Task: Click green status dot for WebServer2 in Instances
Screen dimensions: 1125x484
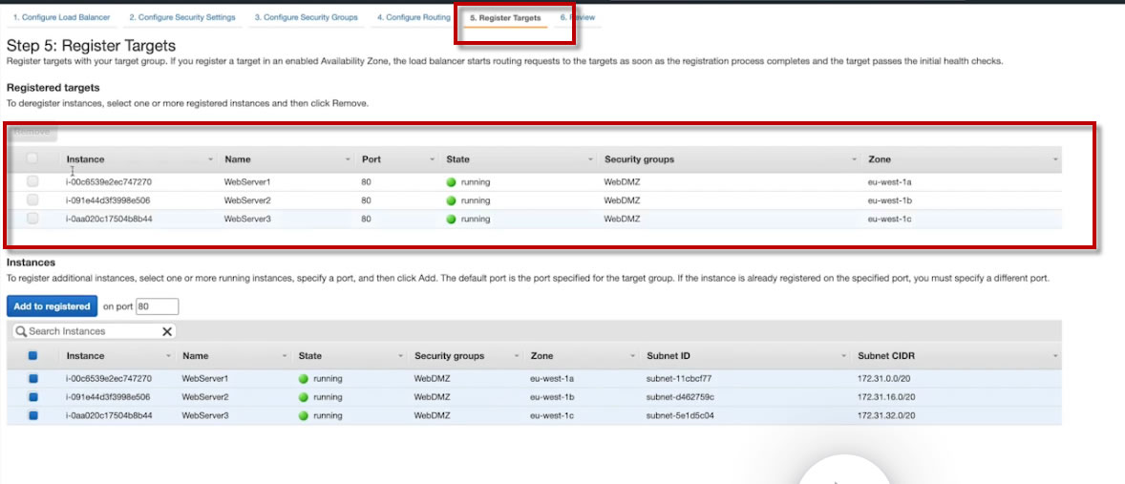Action: pos(304,396)
